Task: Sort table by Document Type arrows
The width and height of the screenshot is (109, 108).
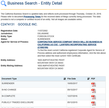Action: pos(65,79)
